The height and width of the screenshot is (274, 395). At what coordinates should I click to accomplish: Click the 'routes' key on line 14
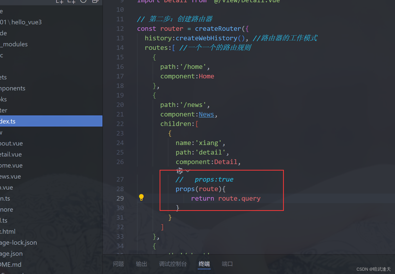(x=156, y=48)
